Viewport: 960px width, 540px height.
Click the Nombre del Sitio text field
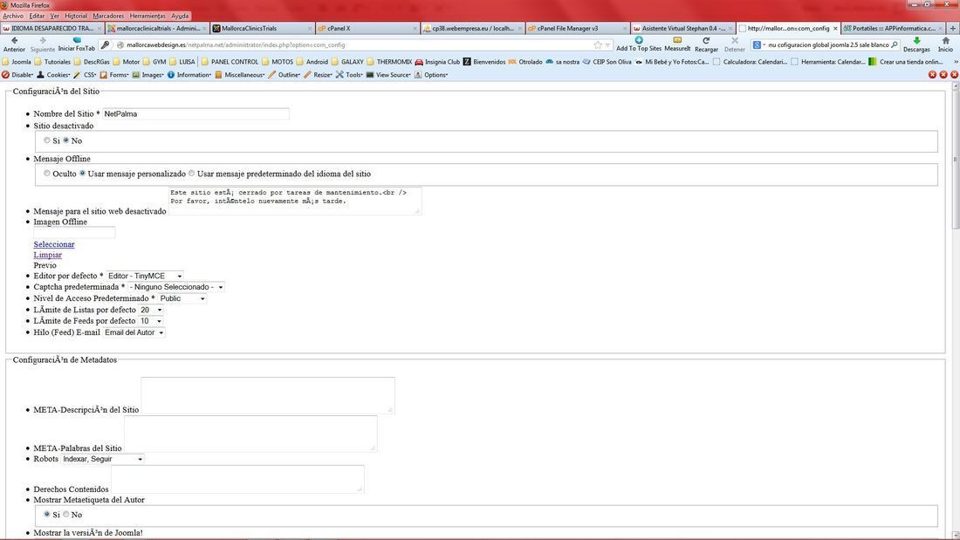(x=195, y=114)
